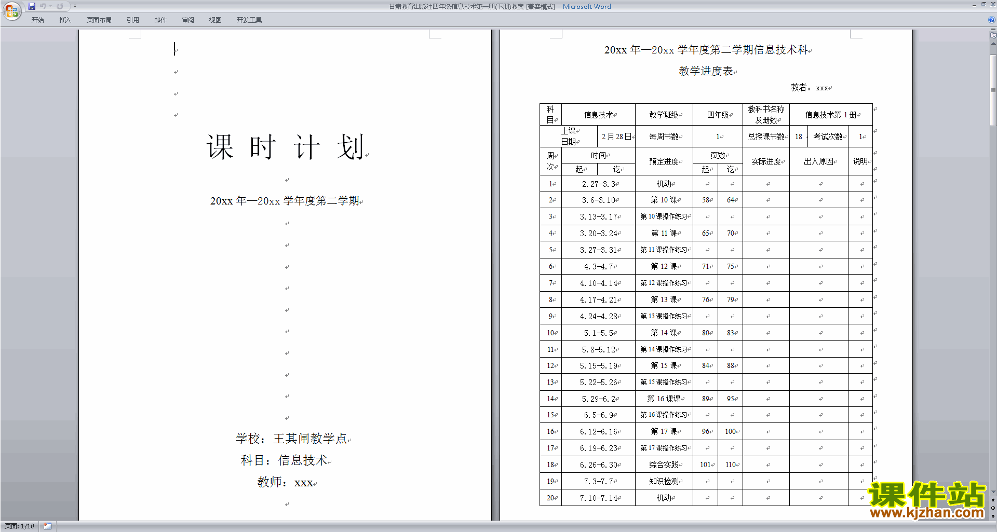The height and width of the screenshot is (532, 997).
Task: Open the 开始 ribbon tab
Action: coord(38,20)
